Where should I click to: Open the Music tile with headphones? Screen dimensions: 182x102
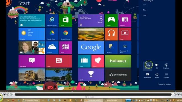click(x=111, y=34)
